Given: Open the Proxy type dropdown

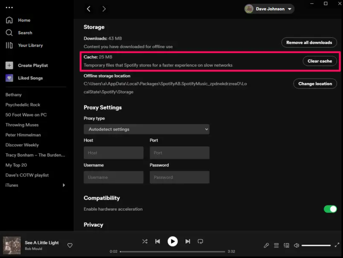Looking at the screenshot, I should 147,129.
